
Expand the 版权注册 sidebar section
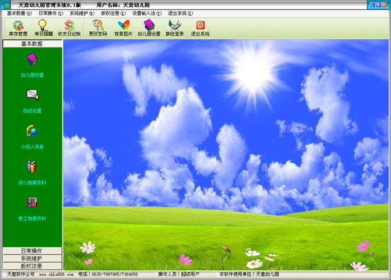pyautogui.click(x=32, y=266)
